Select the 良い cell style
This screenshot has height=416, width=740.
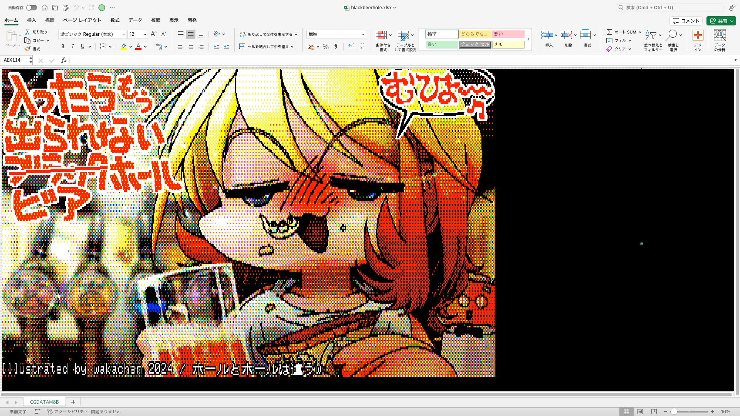coord(442,44)
